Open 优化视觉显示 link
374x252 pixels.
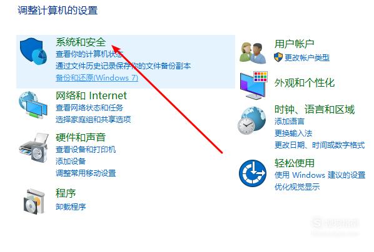(x=297, y=187)
